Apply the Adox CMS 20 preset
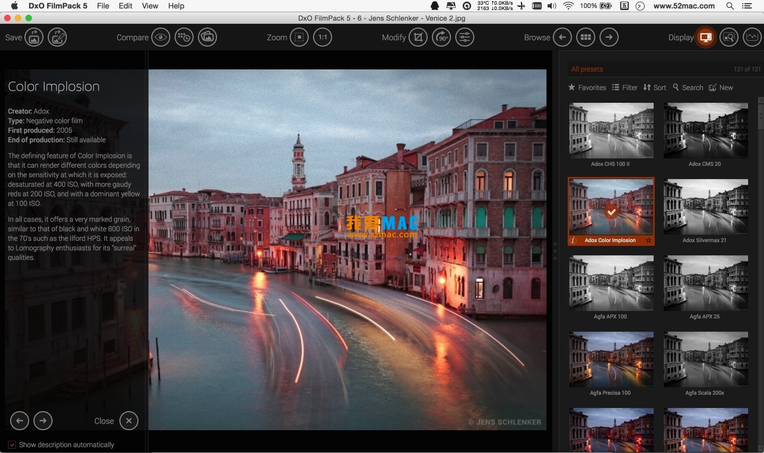 (706, 130)
